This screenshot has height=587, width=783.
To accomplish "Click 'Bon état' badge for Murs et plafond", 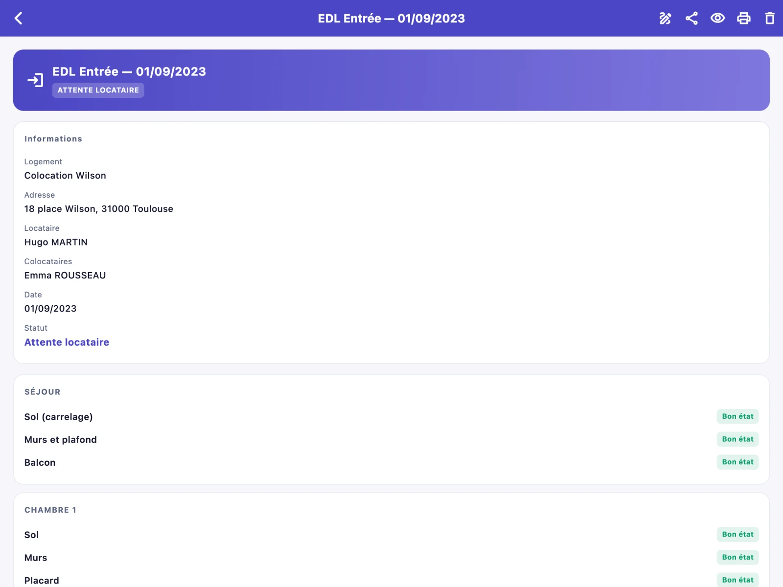I will coord(738,439).
